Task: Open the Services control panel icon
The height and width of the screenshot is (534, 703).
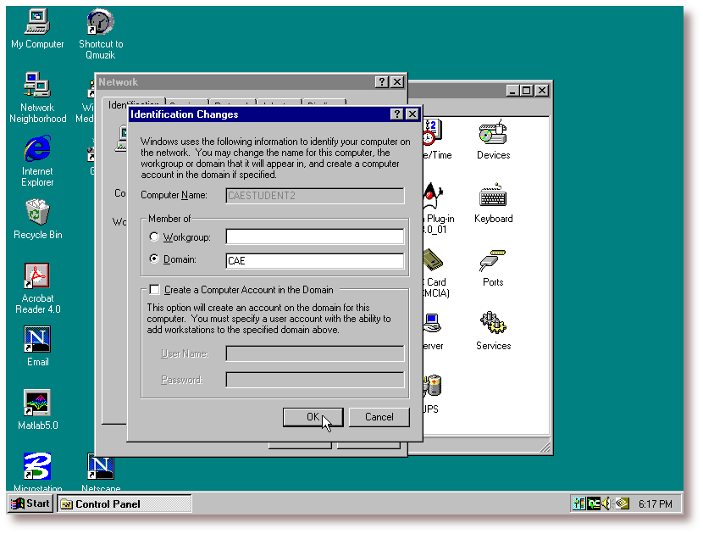Action: 493,325
